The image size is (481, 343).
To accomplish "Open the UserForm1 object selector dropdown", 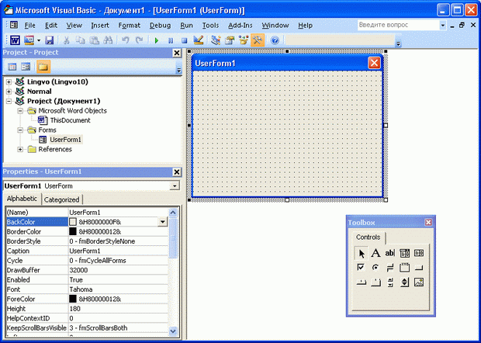I will (x=175, y=186).
